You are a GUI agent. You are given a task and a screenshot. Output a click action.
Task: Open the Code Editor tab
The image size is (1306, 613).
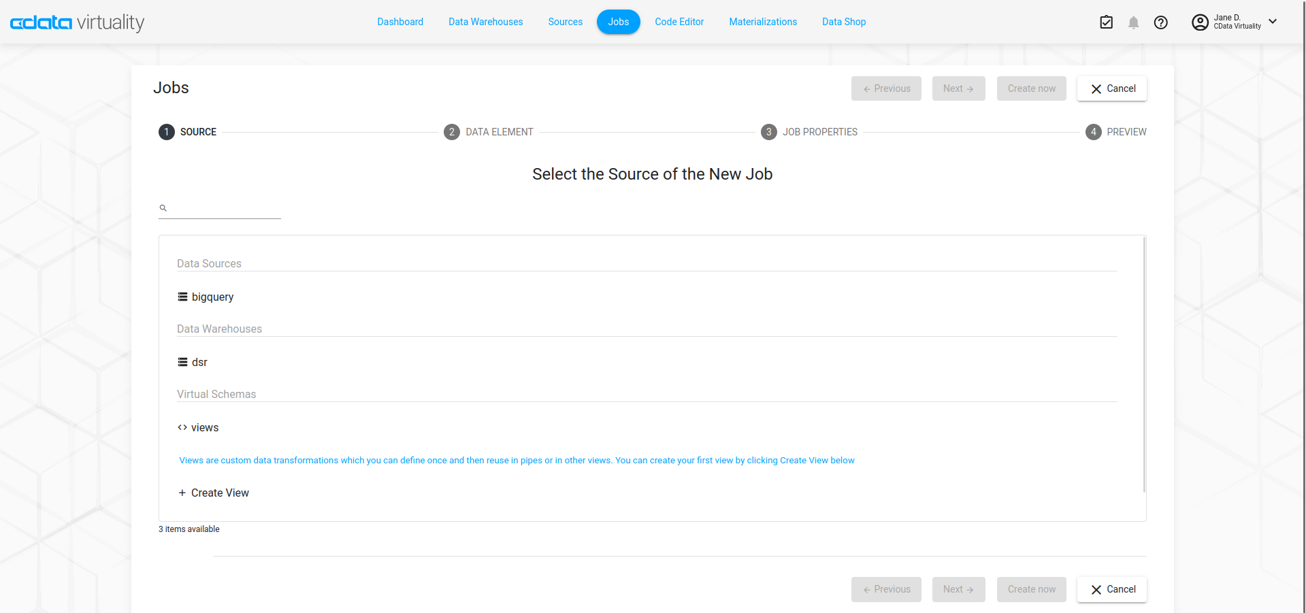tap(679, 22)
